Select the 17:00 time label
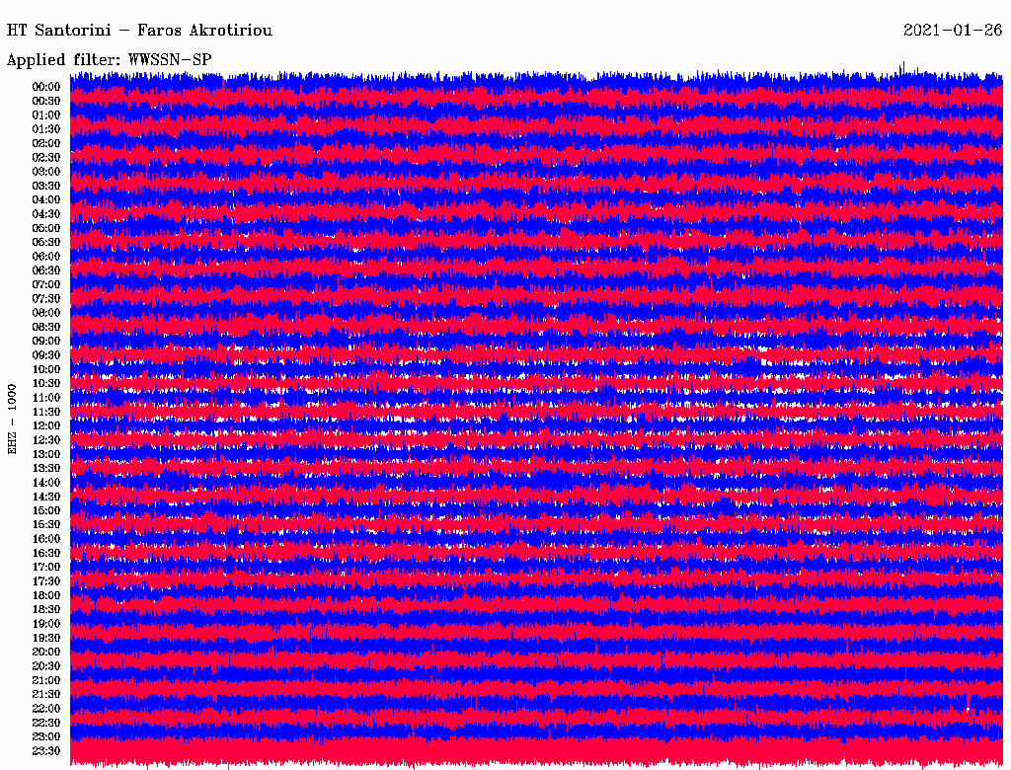The image size is (1011, 770). (x=46, y=568)
